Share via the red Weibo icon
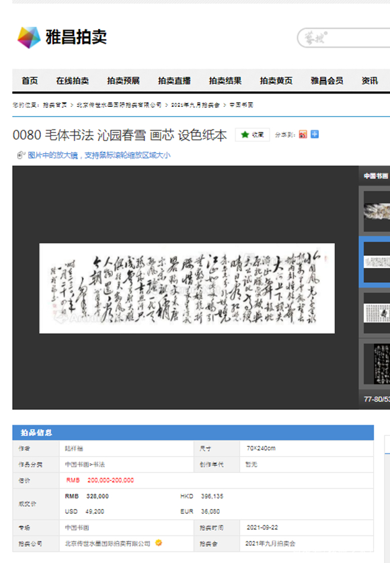The image size is (390, 563). pyautogui.click(x=303, y=134)
